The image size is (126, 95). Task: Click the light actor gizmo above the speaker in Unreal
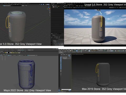[98, 10]
